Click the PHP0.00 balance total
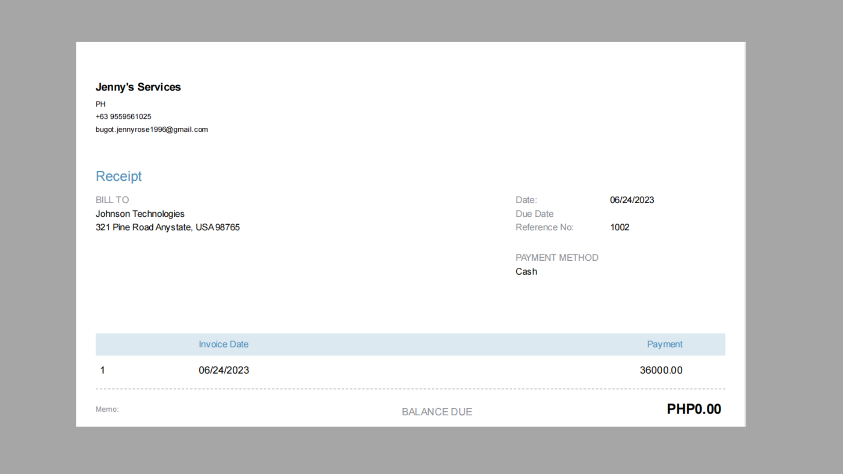Viewport: 843px width, 474px height. [693, 409]
